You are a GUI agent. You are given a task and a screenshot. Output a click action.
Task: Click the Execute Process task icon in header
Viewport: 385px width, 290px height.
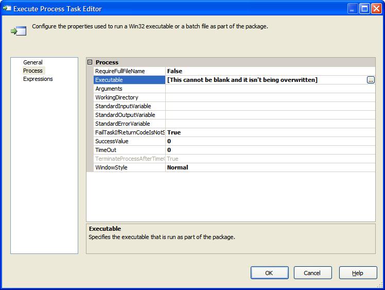click(19, 31)
